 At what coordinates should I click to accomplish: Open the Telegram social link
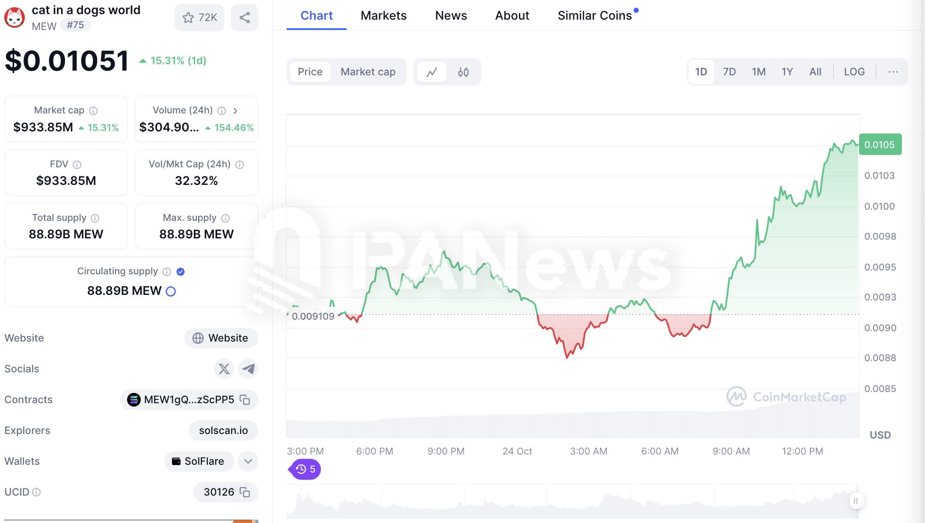click(248, 368)
